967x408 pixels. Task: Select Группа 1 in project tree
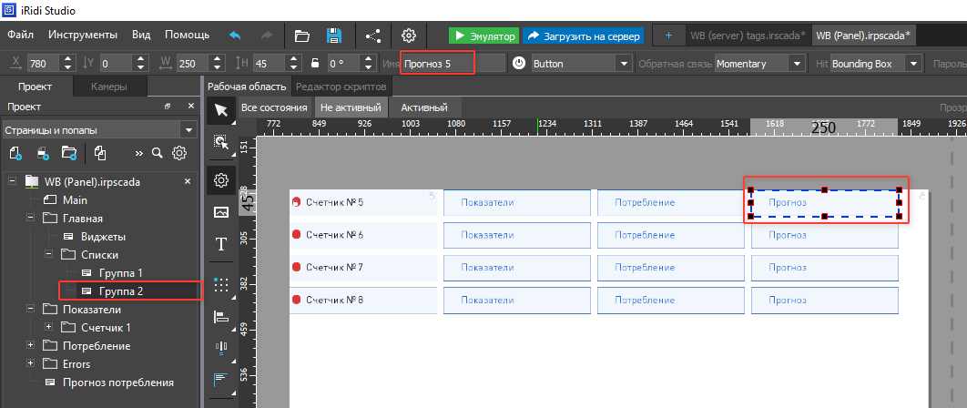point(121,273)
